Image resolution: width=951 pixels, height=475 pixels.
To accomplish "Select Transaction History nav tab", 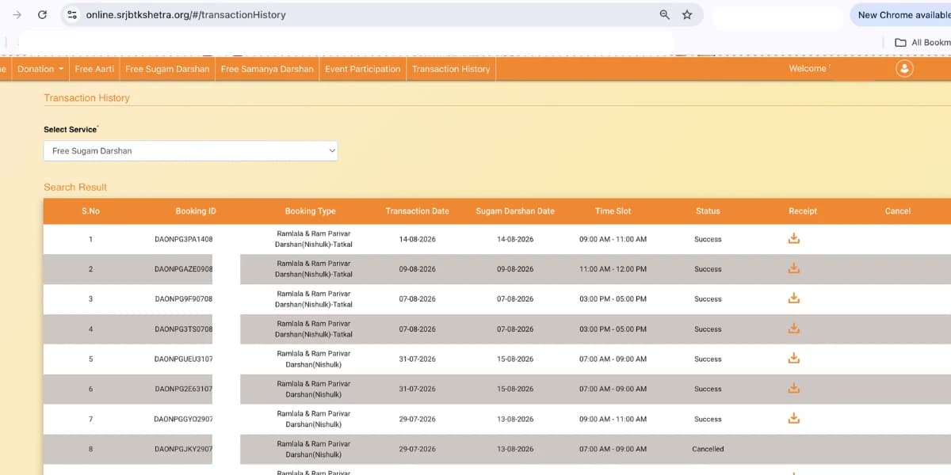I will click(x=451, y=69).
